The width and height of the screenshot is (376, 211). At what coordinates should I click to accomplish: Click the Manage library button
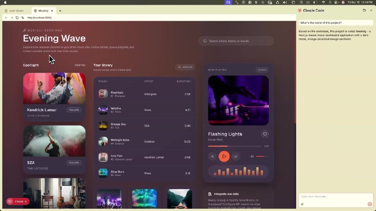185,67
